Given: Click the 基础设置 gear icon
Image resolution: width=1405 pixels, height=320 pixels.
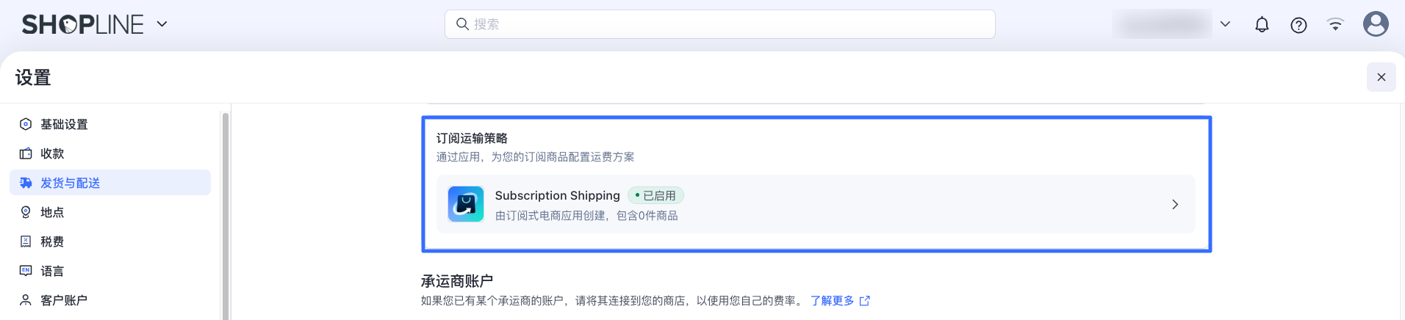Looking at the screenshot, I should click(x=26, y=124).
